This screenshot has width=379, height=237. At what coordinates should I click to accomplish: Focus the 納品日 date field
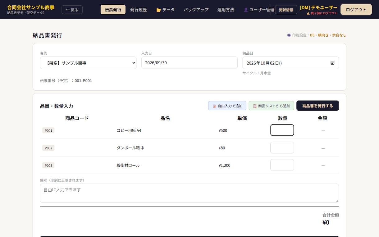291,63
